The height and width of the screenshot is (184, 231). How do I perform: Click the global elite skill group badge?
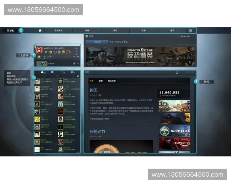click(42, 63)
